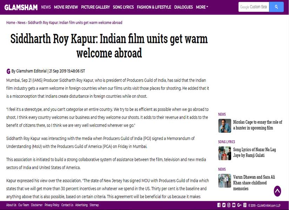Open Song Lyrics of Nazar Na Lag Jaye headline

(255, 153)
